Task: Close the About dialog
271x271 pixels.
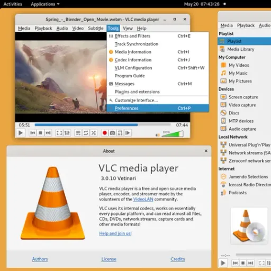Action: pos(206,151)
